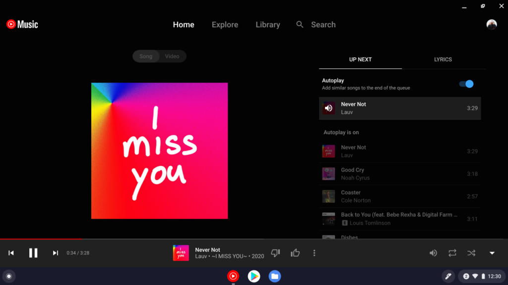Toggle shuffle

pyautogui.click(x=471, y=253)
